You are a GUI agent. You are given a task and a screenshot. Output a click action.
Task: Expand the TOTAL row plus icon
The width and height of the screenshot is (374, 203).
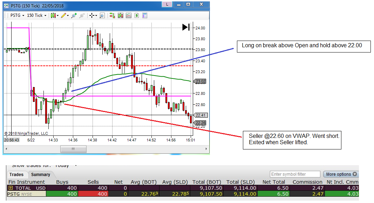(x=11, y=188)
